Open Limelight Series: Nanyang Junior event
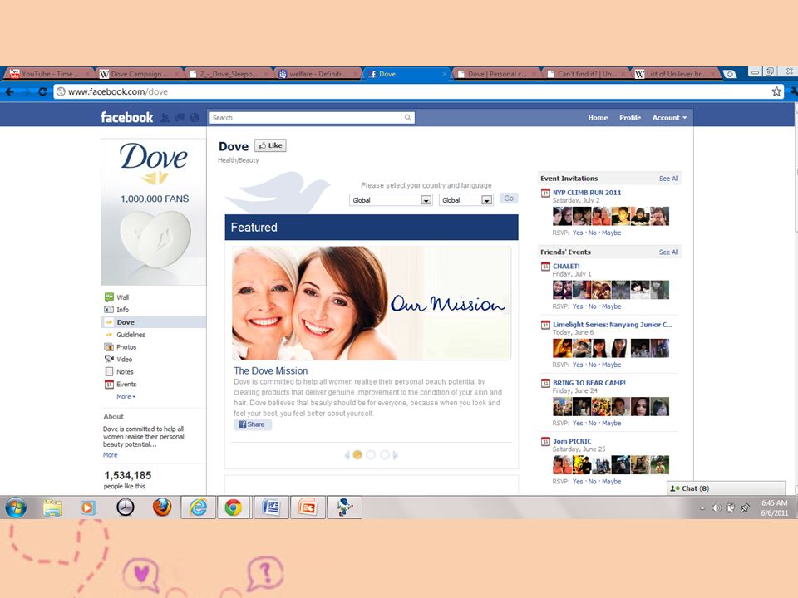Screen dimensions: 798x598 click(613, 325)
